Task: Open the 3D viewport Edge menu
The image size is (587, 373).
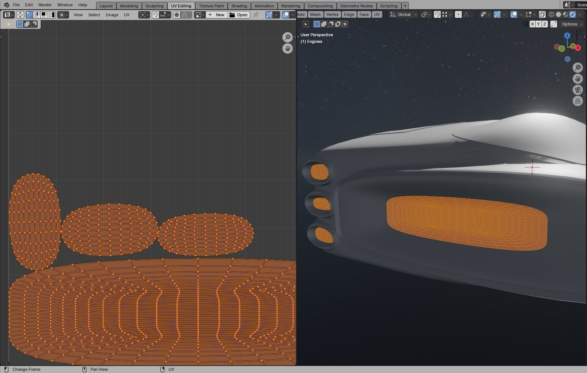Action: click(x=349, y=14)
